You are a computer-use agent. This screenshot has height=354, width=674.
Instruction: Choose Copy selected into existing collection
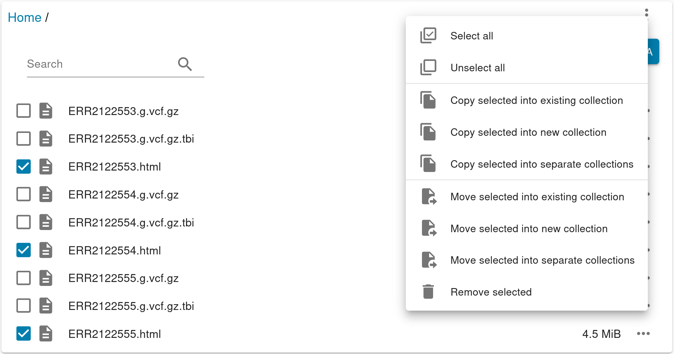coord(536,100)
